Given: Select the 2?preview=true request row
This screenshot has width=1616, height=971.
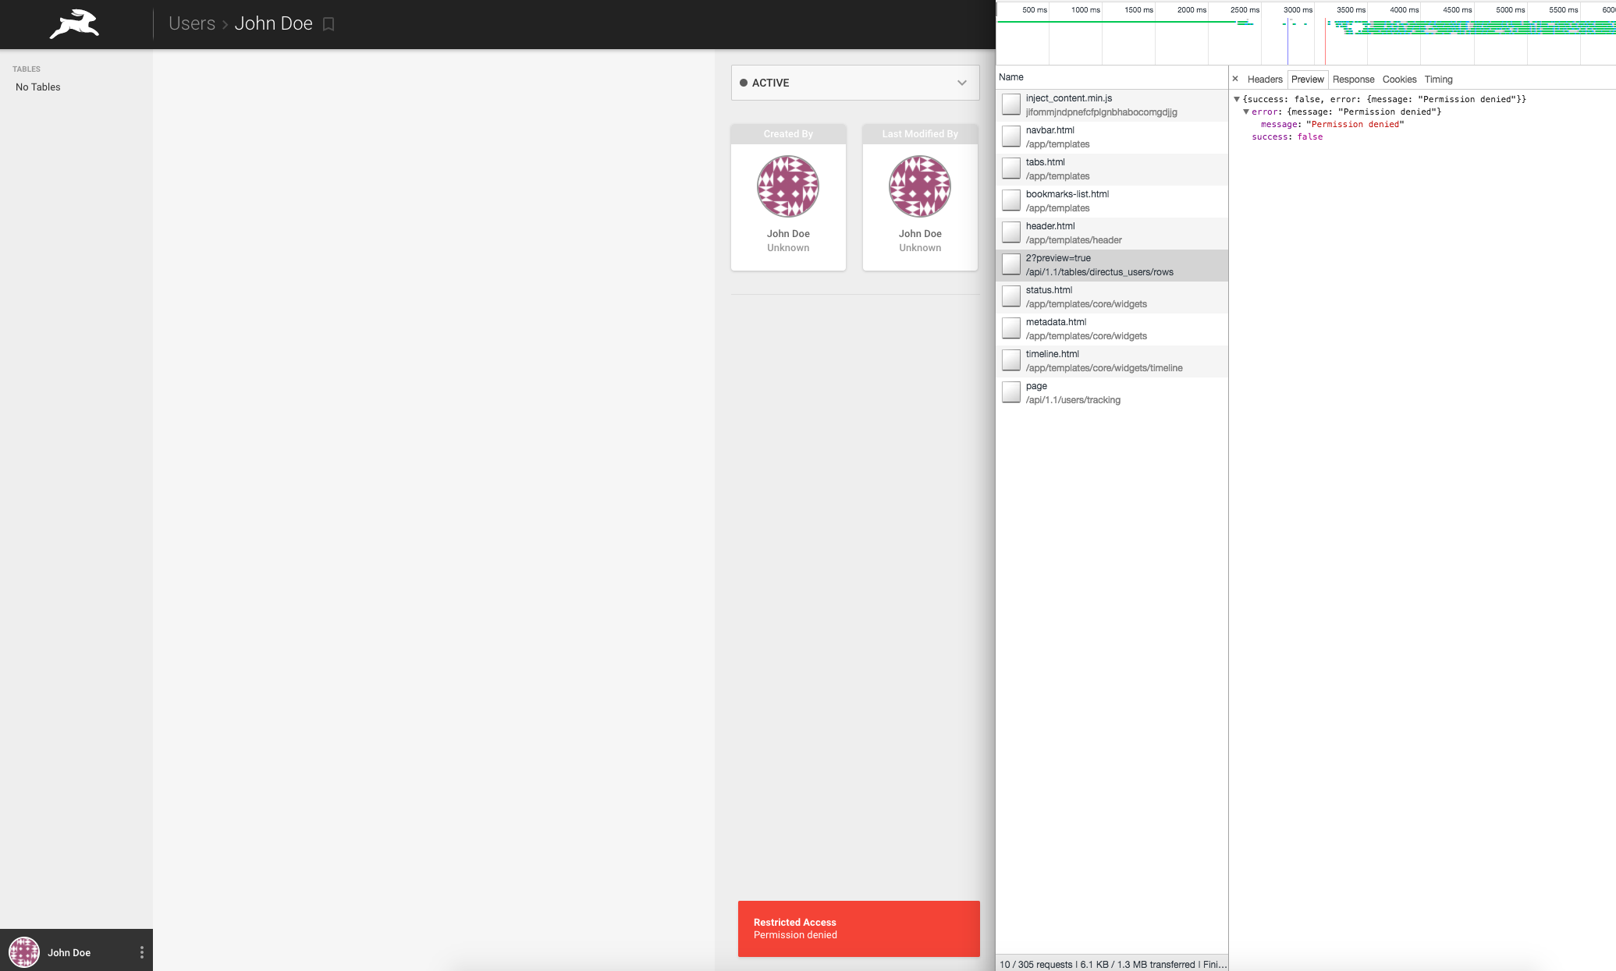Looking at the screenshot, I should (1112, 265).
